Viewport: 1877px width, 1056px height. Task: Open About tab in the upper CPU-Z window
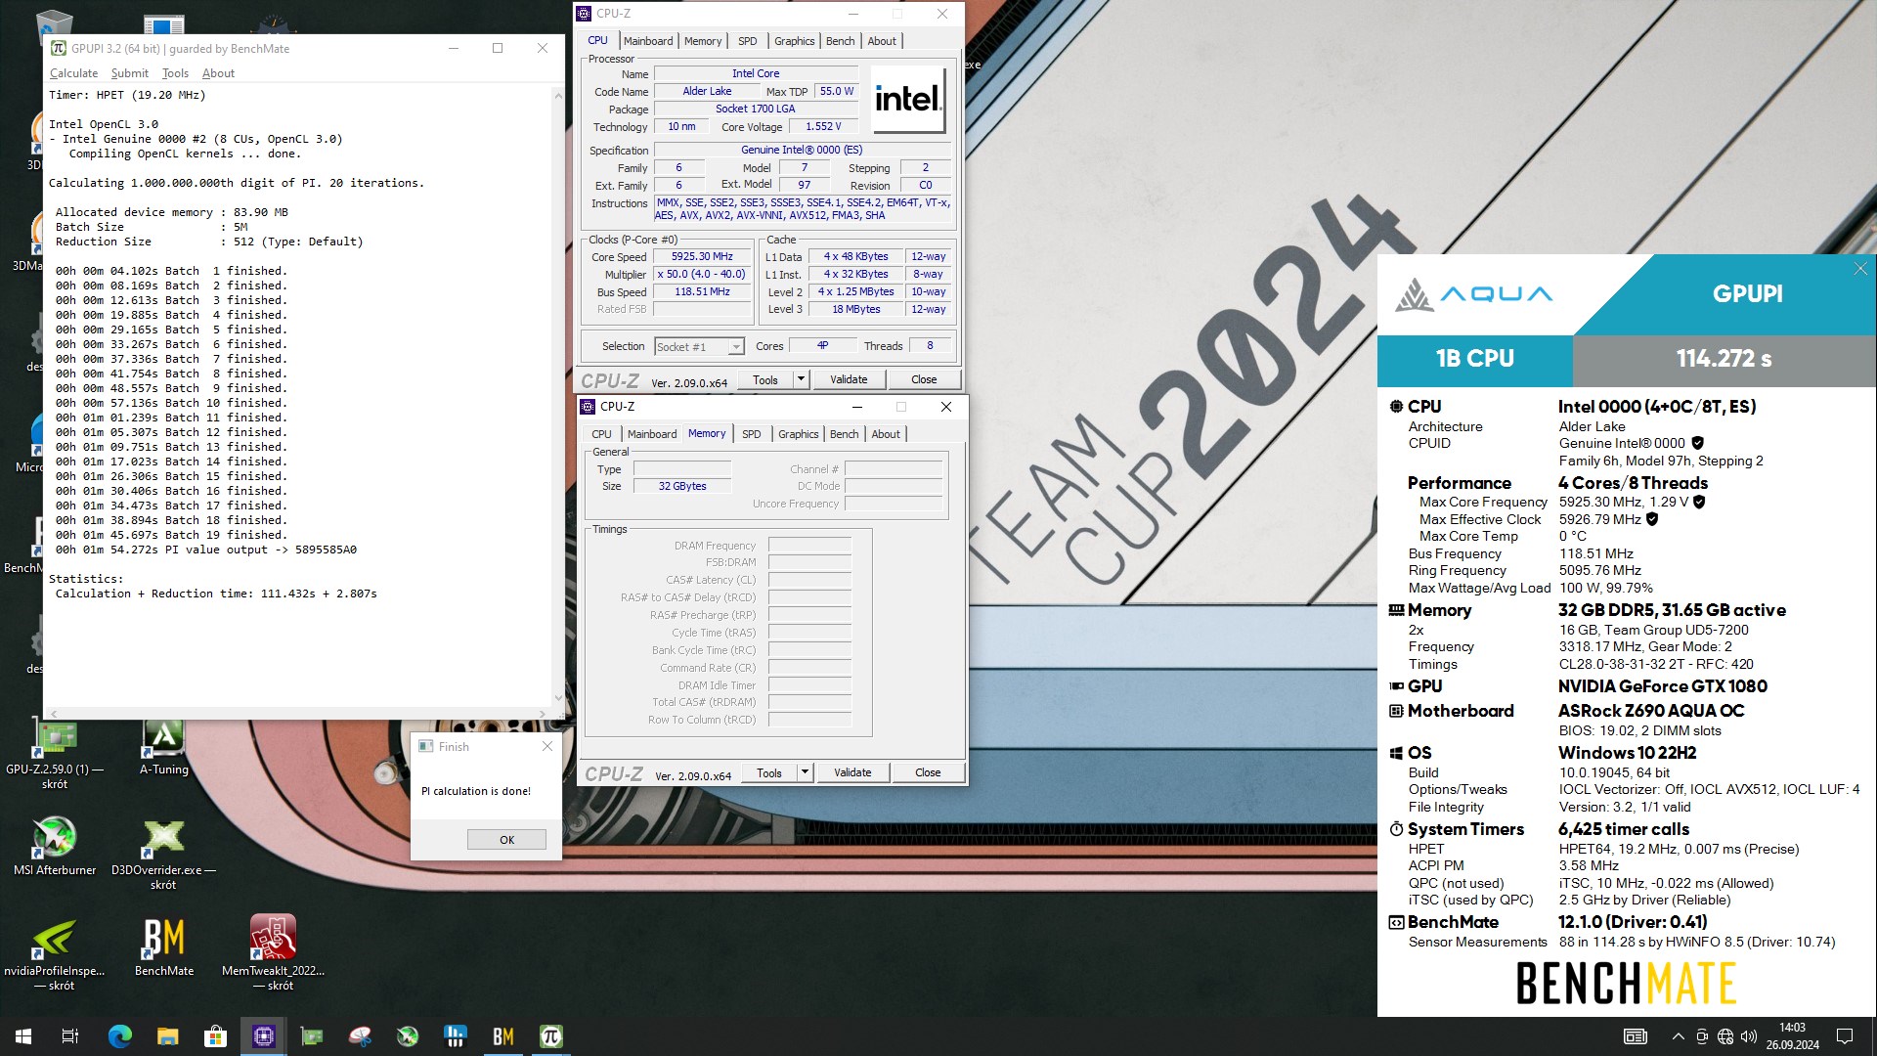882,41
